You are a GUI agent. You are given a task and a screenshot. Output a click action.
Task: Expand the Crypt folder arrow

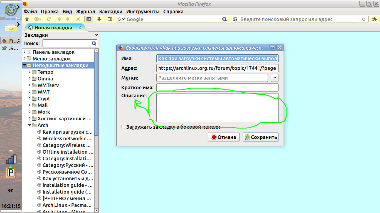(x=29, y=98)
